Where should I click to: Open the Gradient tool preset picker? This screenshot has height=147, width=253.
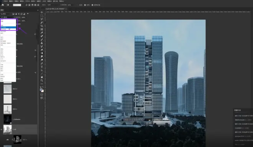pos(8,5)
